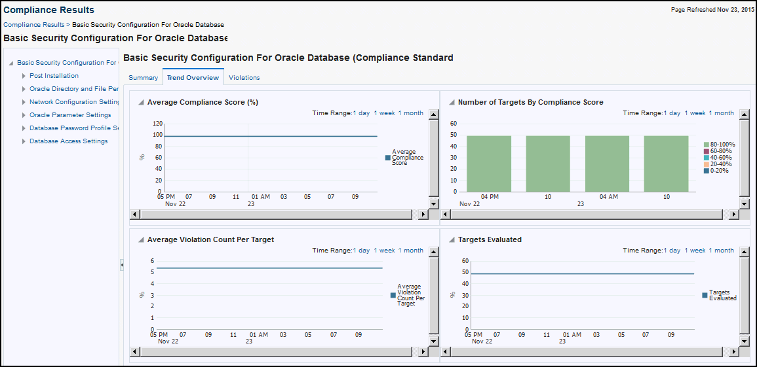The width and height of the screenshot is (757, 367).
Task: Expand the Oracle Parameter Settings node
Action: click(24, 115)
